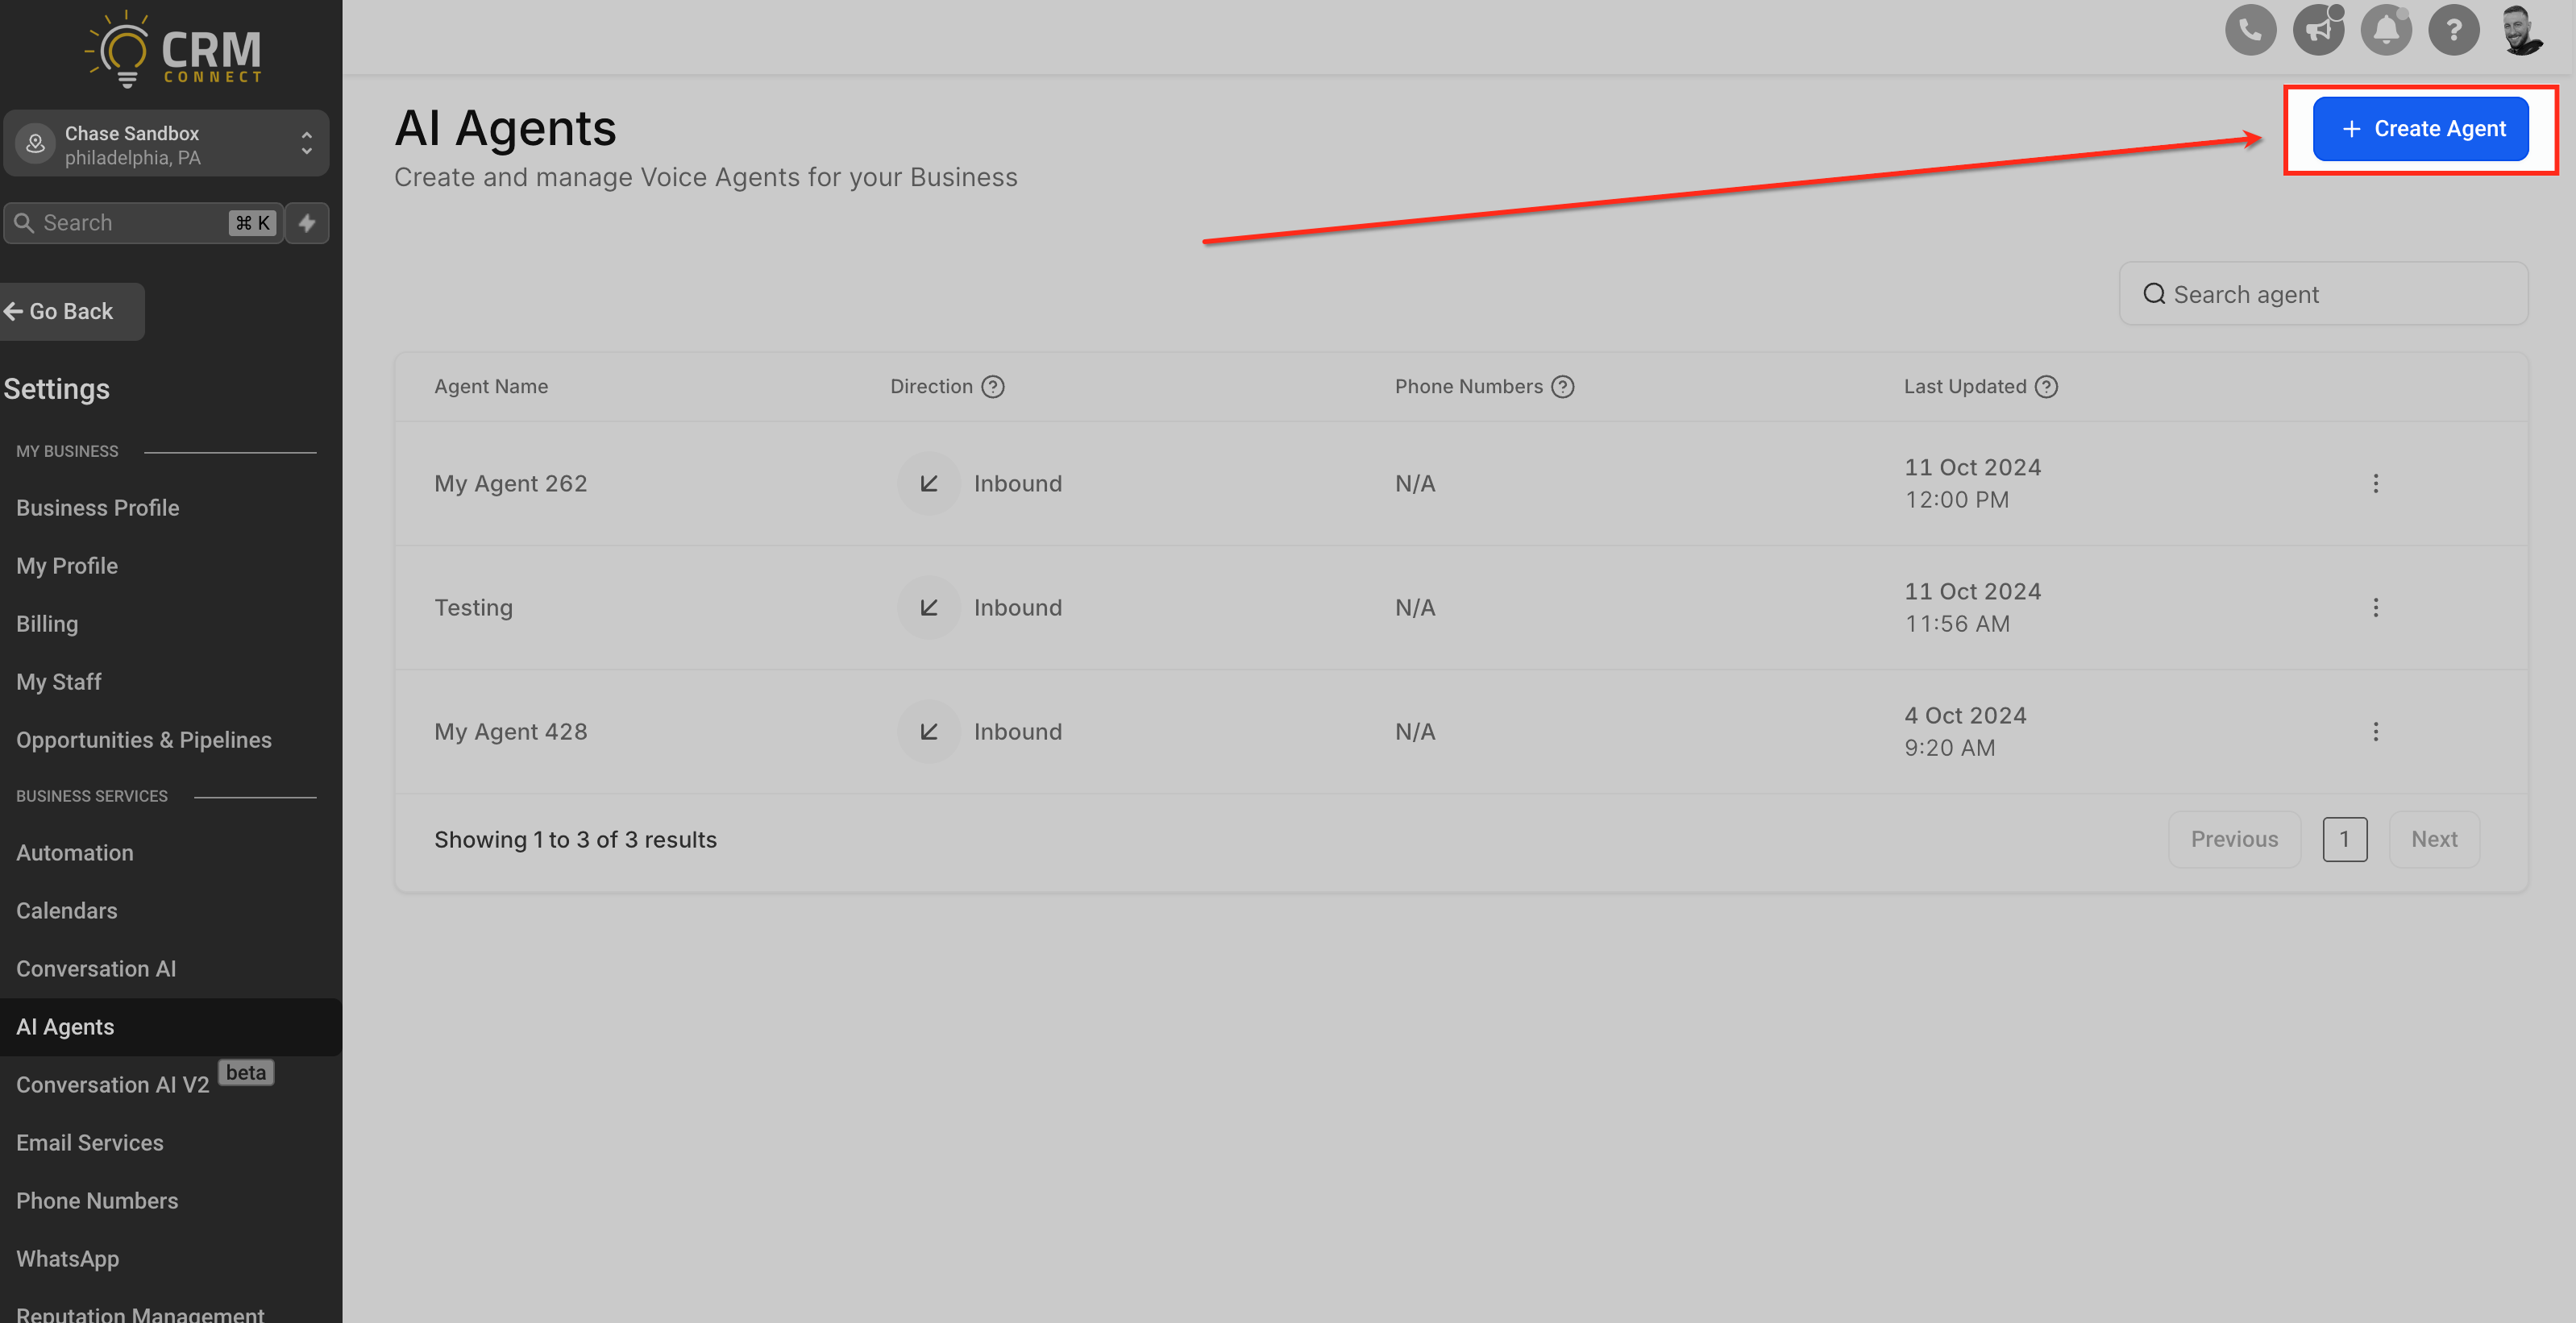Viewport: 2576px width, 1323px height.
Task: Click Showing 1 to 3 of 3 results
Action: (x=575, y=840)
